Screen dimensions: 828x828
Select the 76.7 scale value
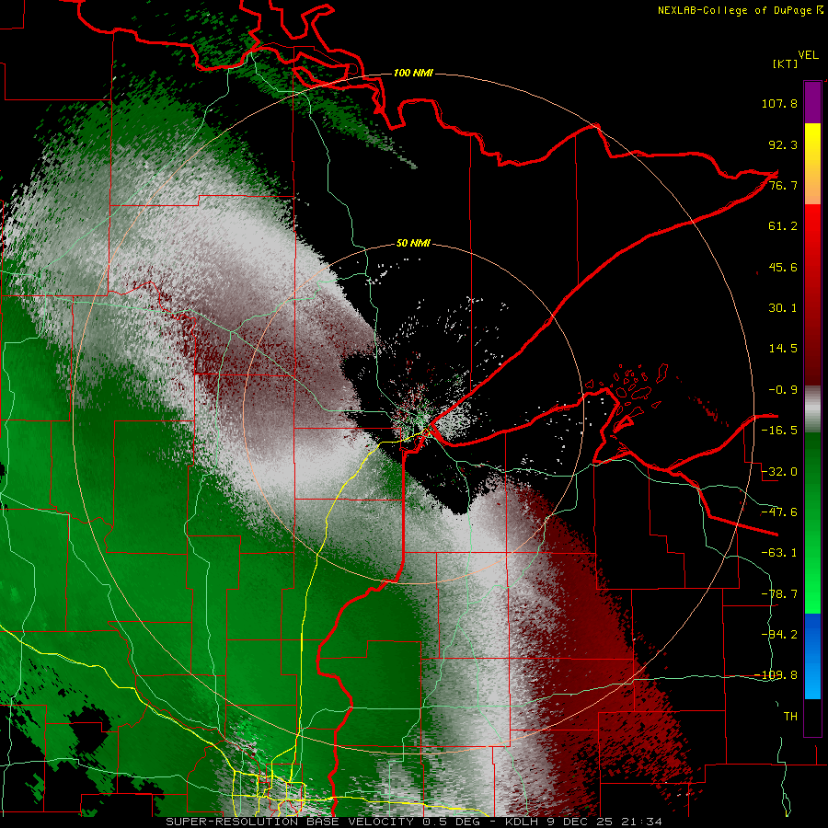coord(783,185)
